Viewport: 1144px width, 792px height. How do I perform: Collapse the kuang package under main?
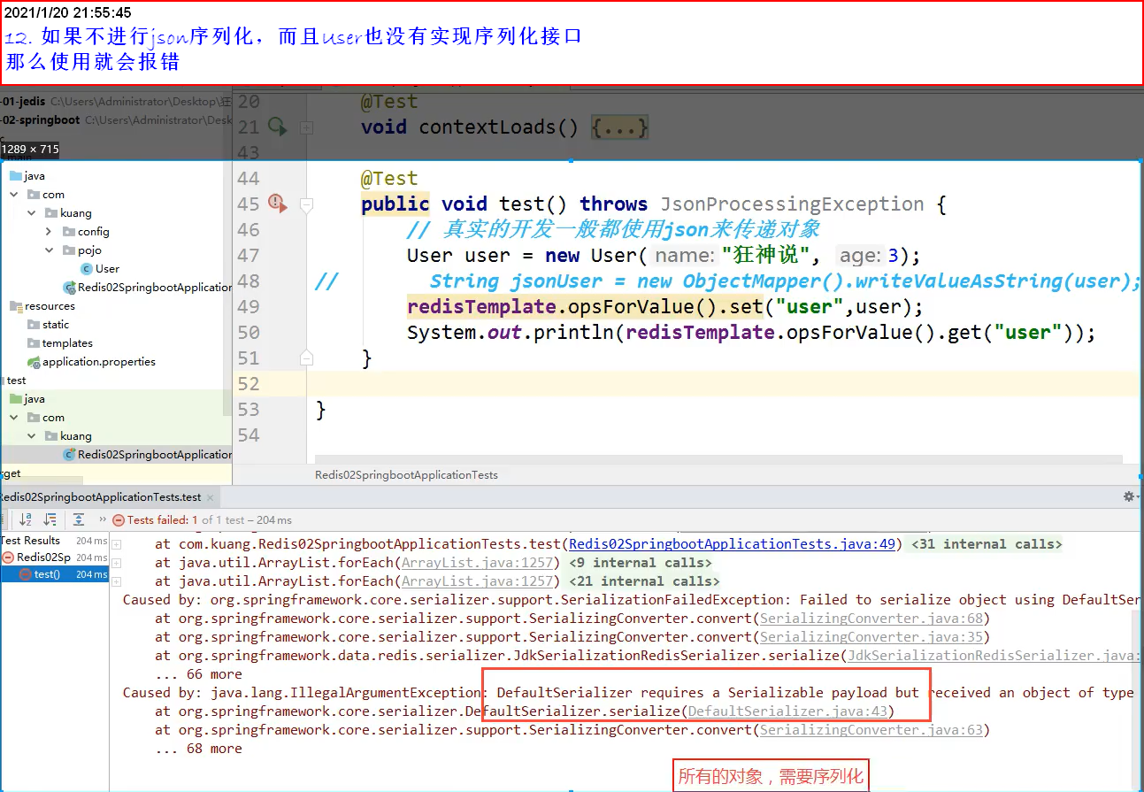click(x=32, y=213)
